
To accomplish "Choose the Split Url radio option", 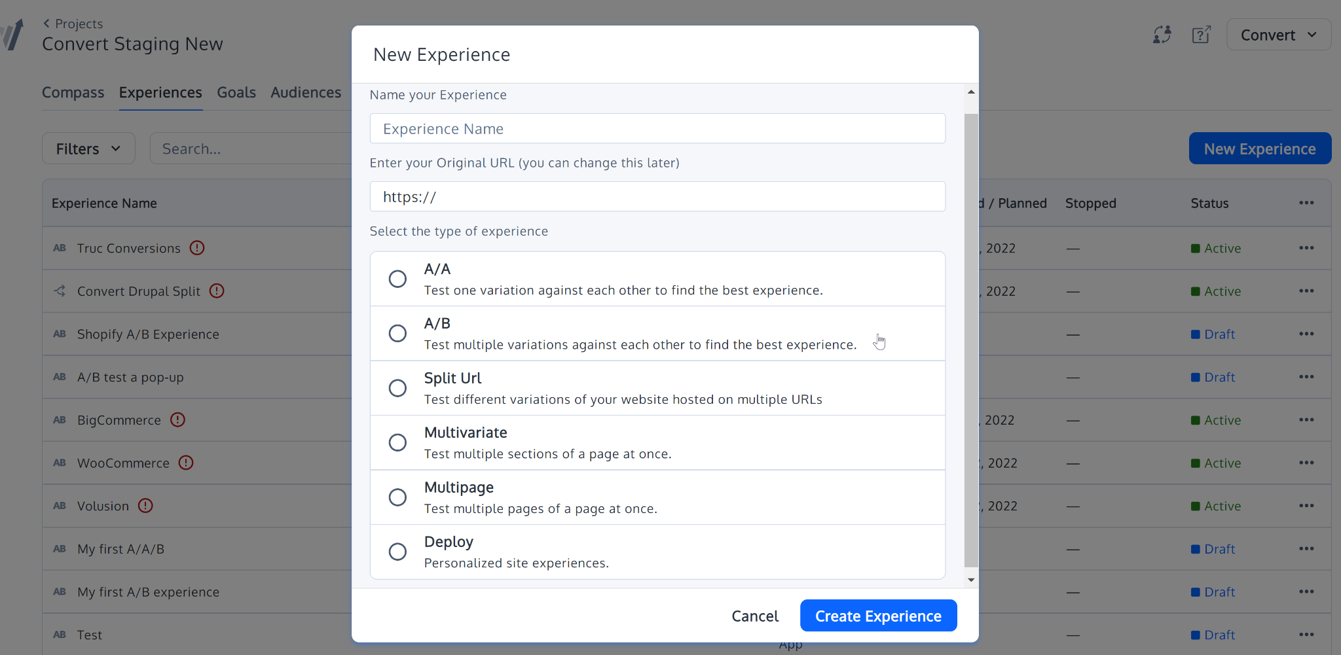I will [397, 388].
